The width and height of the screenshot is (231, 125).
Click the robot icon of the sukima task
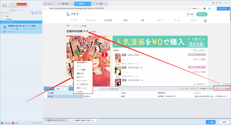click(5, 27)
